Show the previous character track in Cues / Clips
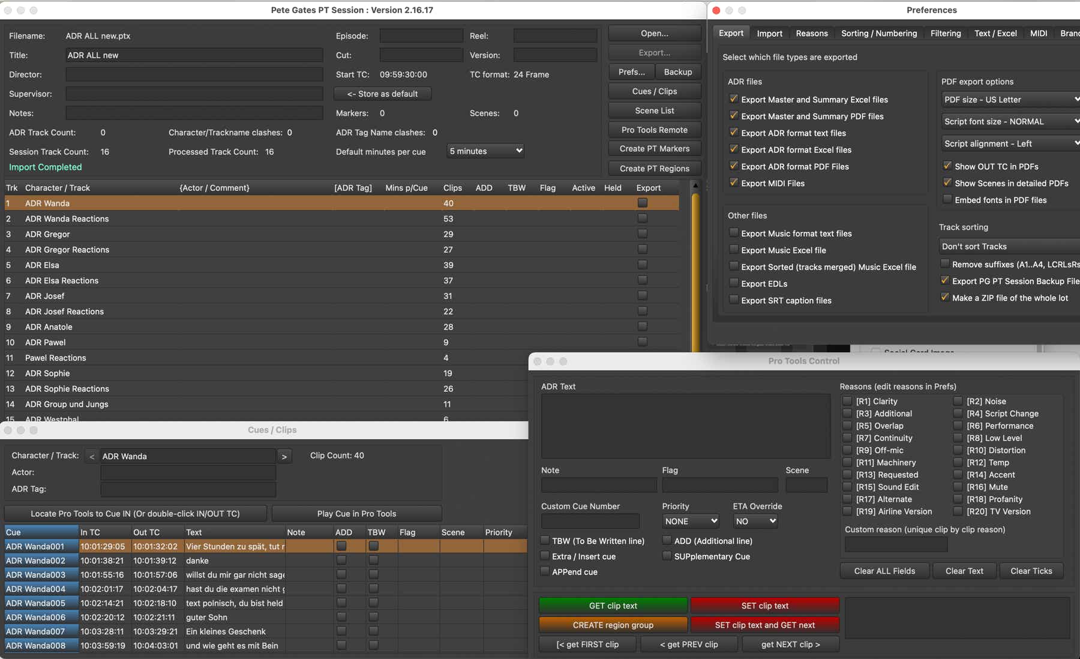This screenshot has height=659, width=1080. tap(92, 456)
